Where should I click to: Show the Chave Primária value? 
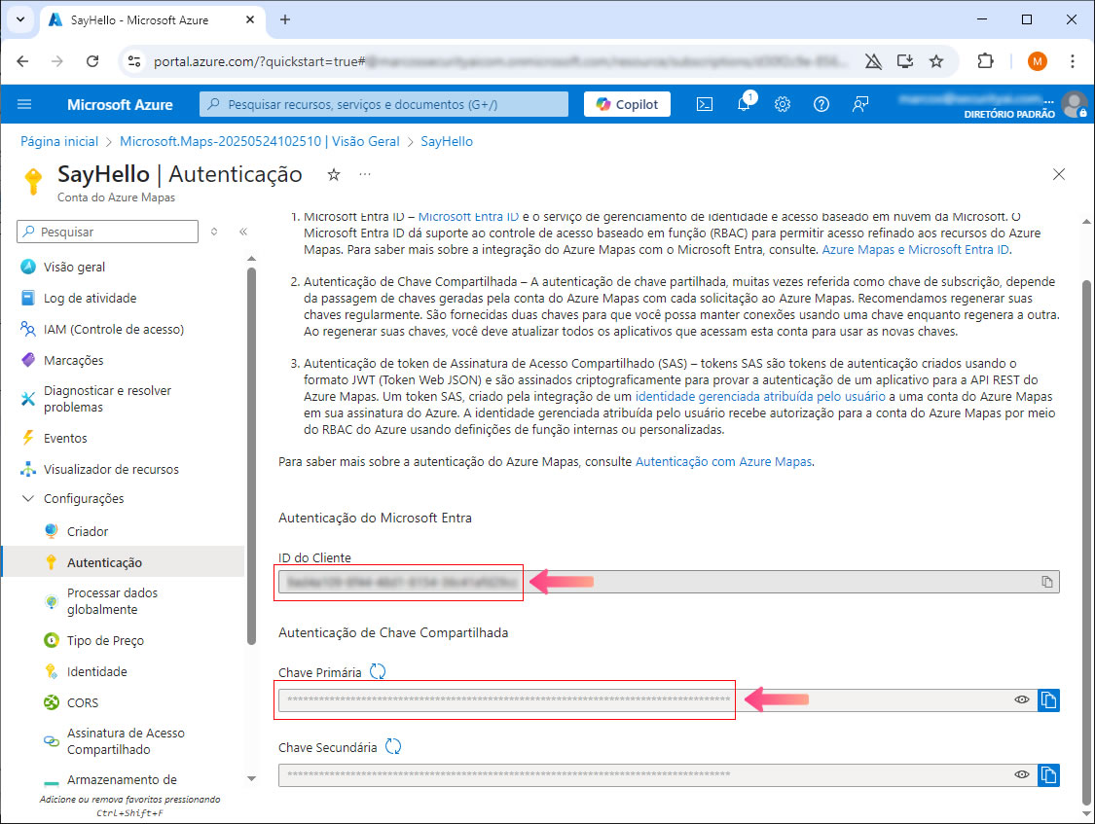(1022, 699)
